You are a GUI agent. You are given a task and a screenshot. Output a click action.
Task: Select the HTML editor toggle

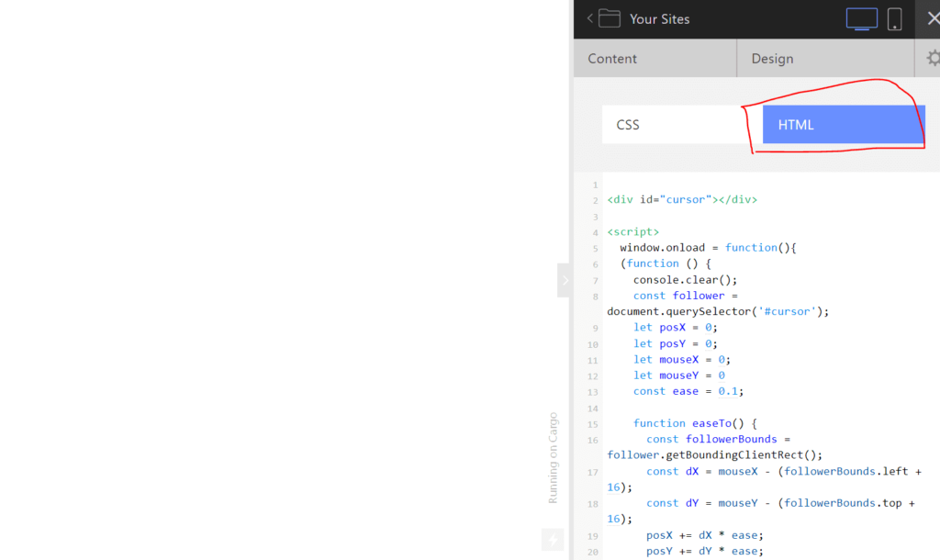click(x=843, y=125)
